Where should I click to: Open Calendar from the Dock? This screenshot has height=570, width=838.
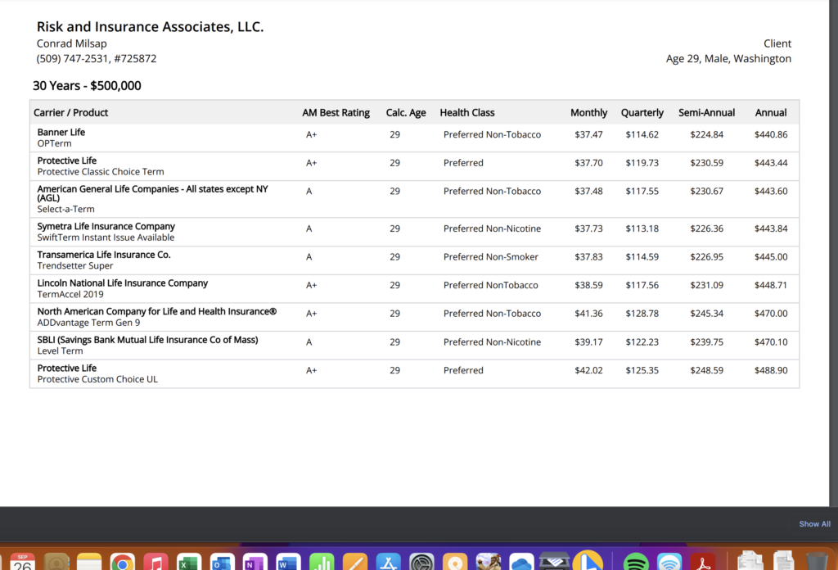pyautogui.click(x=22, y=563)
